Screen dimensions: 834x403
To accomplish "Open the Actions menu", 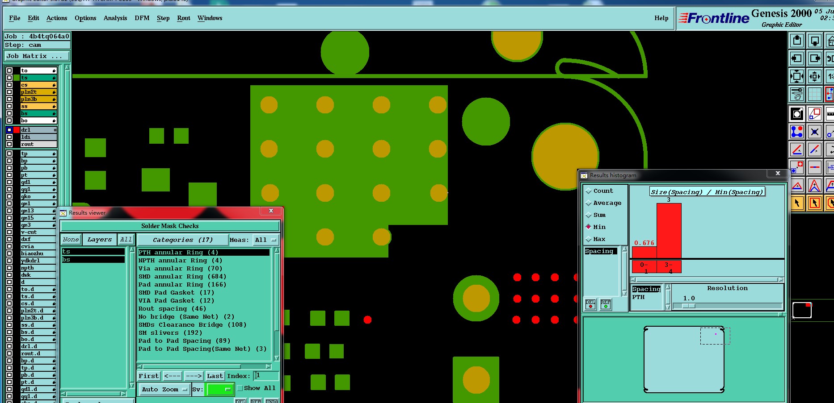I will click(57, 18).
